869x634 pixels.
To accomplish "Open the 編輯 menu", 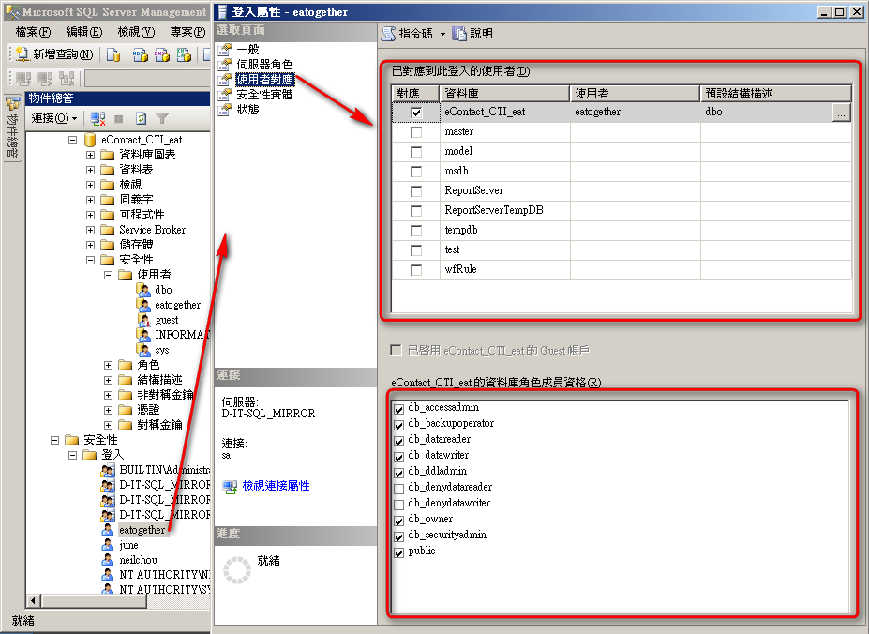I will [x=83, y=32].
